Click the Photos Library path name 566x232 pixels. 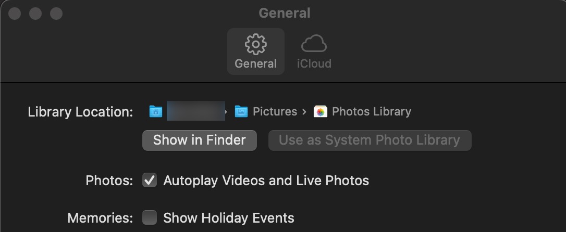[x=372, y=112]
